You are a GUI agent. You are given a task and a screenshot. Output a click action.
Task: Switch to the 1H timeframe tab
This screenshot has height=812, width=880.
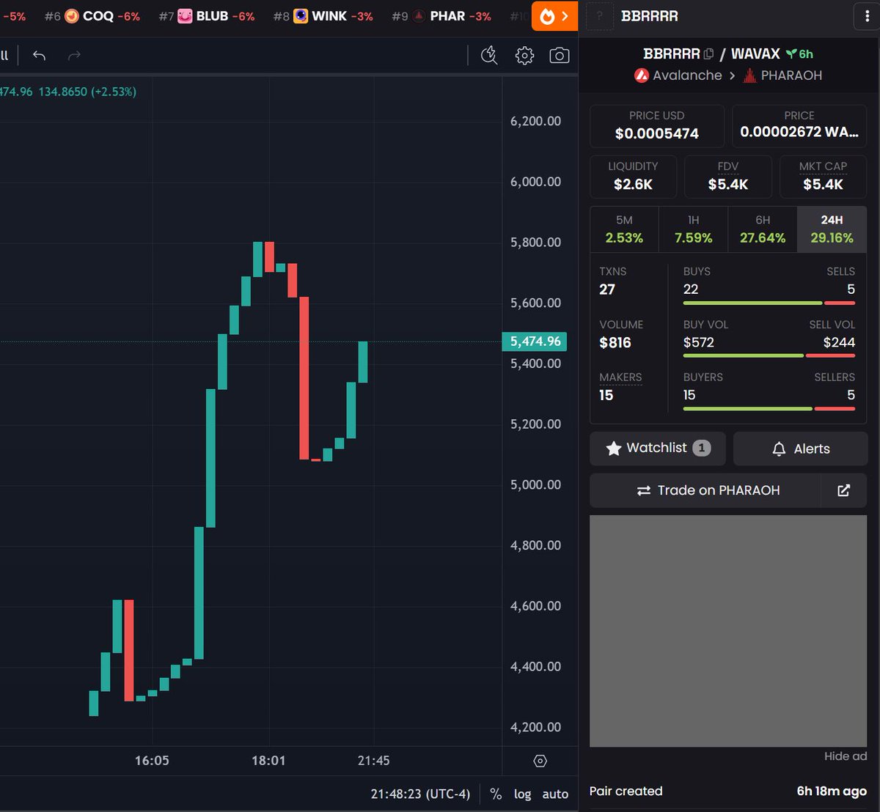pyautogui.click(x=693, y=229)
